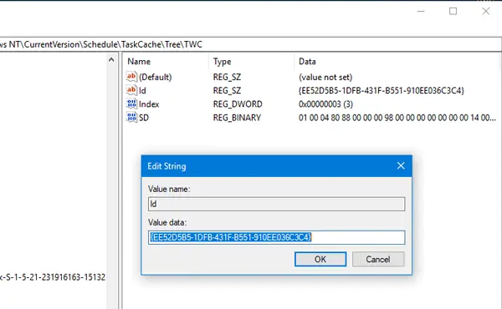Click the tree pane scroll up arrow
Image resolution: width=502 pixels, height=309 pixels.
click(111, 60)
